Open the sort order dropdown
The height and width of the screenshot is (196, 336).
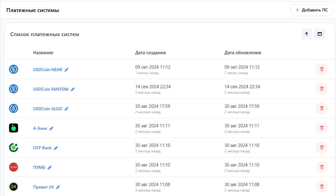click(x=306, y=34)
